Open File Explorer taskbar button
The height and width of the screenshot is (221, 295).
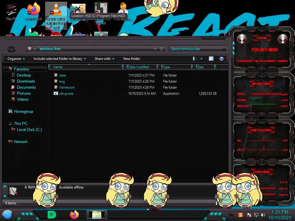(x=97, y=215)
